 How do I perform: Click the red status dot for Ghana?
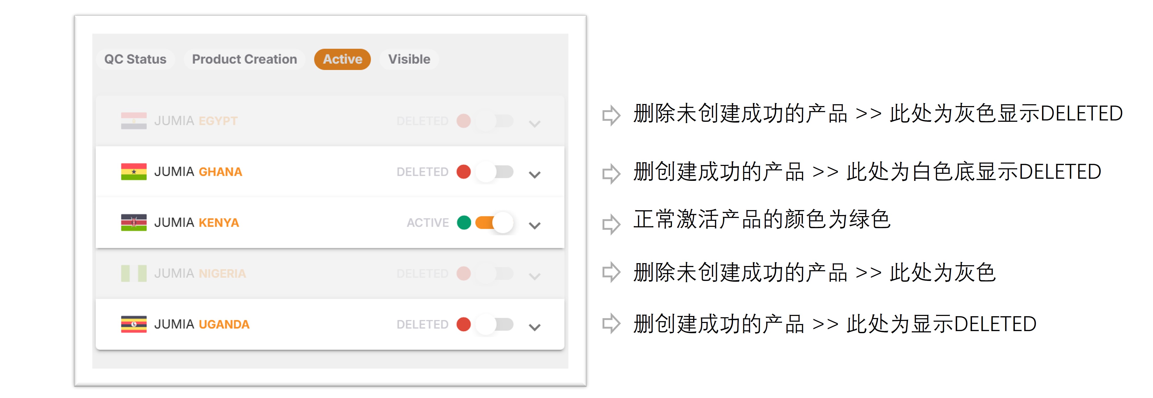point(463,172)
